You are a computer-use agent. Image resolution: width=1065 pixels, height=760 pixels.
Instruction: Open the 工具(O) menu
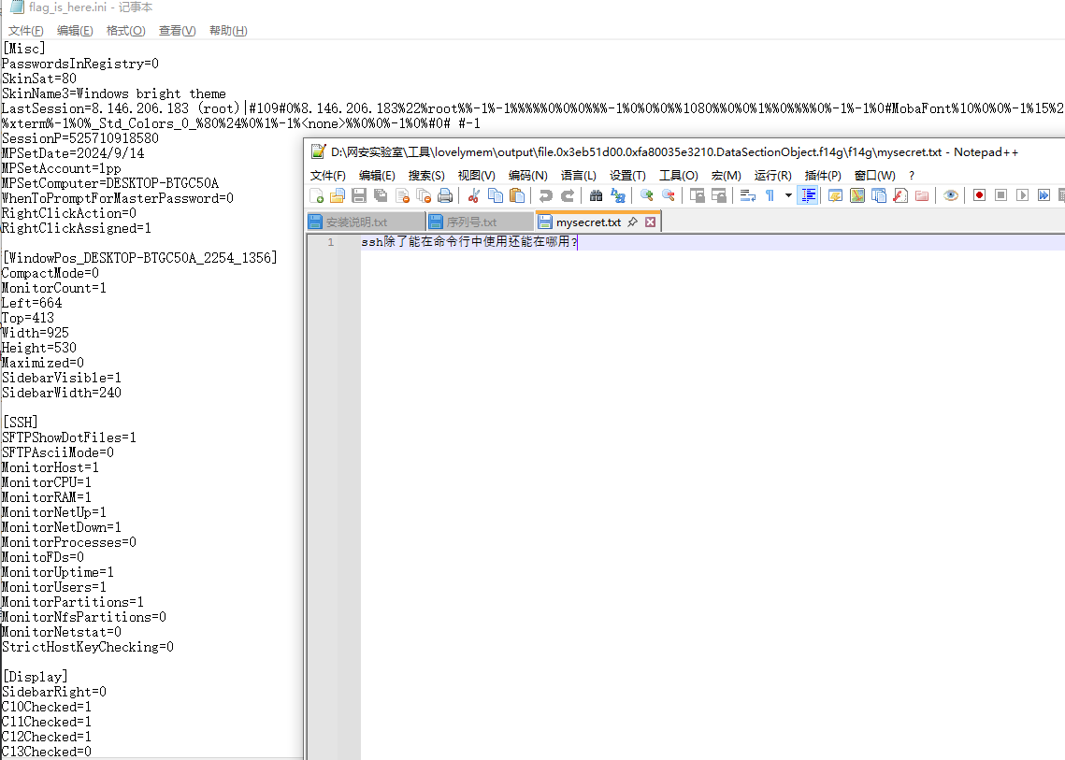tap(679, 175)
